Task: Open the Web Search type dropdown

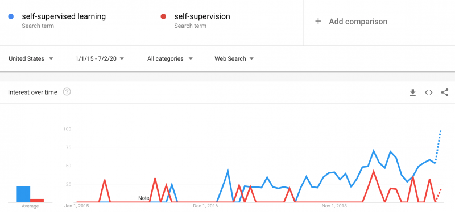Action: (234, 59)
